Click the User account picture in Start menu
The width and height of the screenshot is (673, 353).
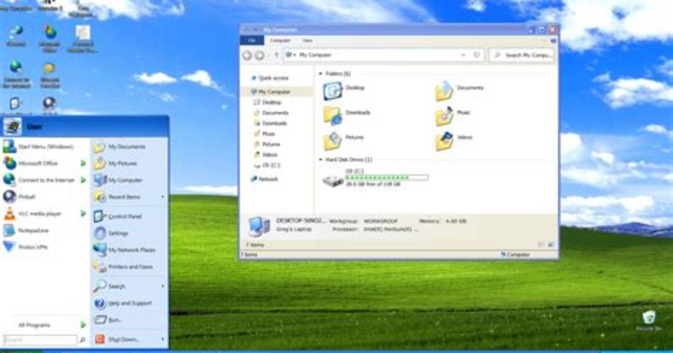[12, 126]
